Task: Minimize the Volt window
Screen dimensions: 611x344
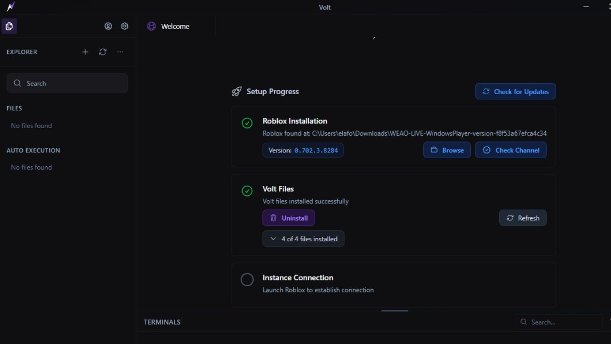Action: pos(586,7)
